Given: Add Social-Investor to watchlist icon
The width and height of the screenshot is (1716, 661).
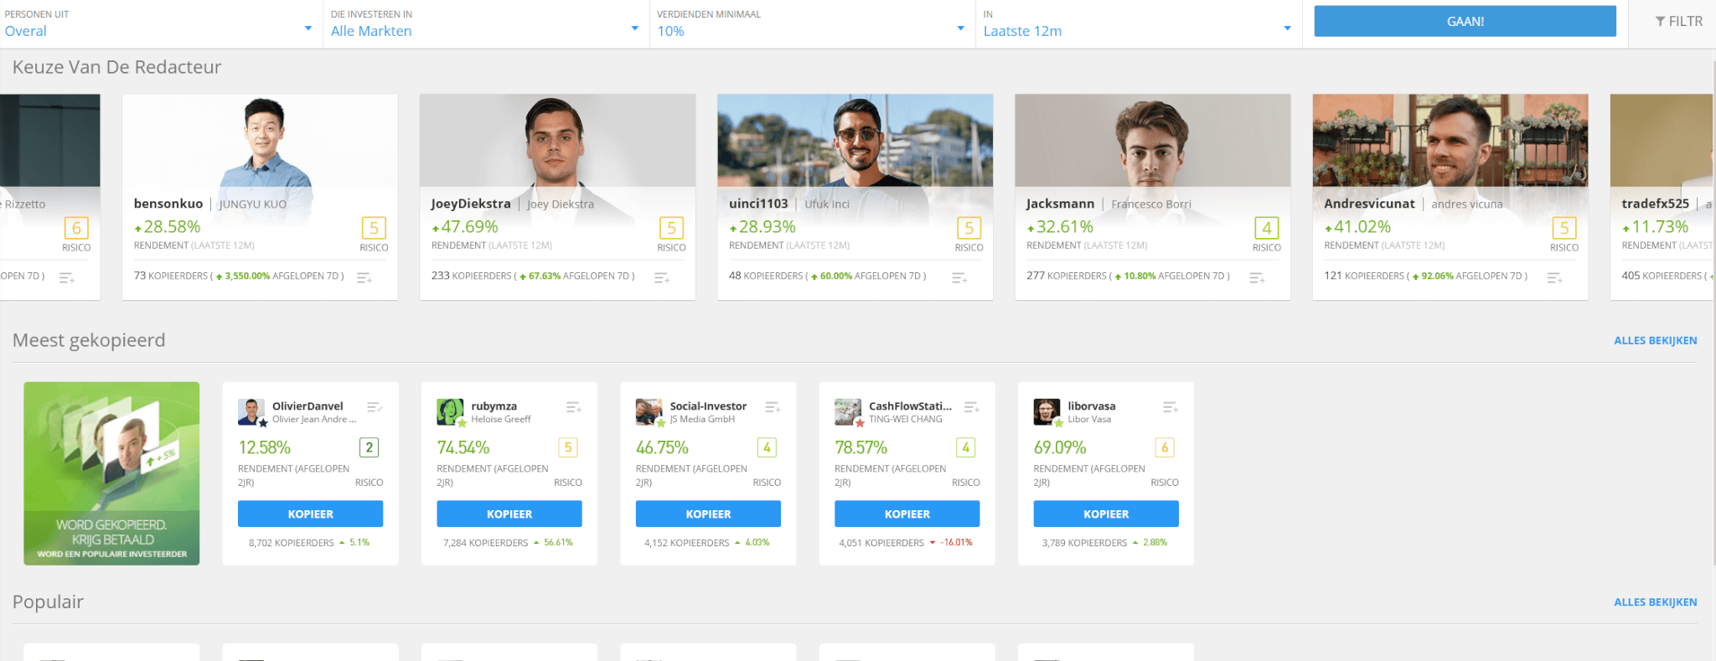Looking at the screenshot, I should [x=773, y=407].
